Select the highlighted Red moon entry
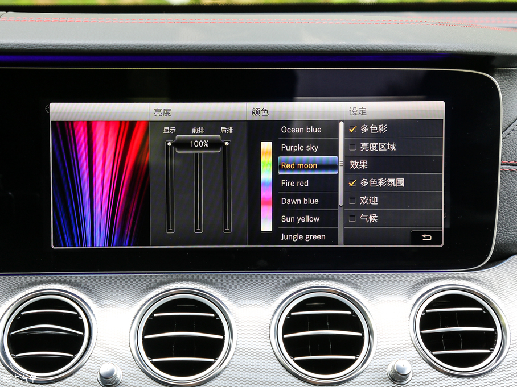Viewport: 517px width, 387px height. [x=307, y=165]
